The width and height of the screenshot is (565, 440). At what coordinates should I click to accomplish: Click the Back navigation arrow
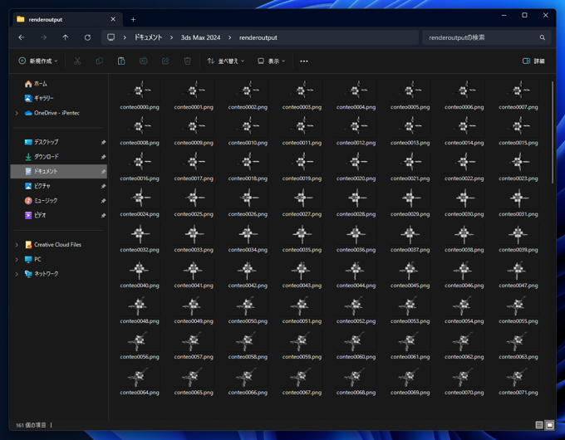[22, 37]
